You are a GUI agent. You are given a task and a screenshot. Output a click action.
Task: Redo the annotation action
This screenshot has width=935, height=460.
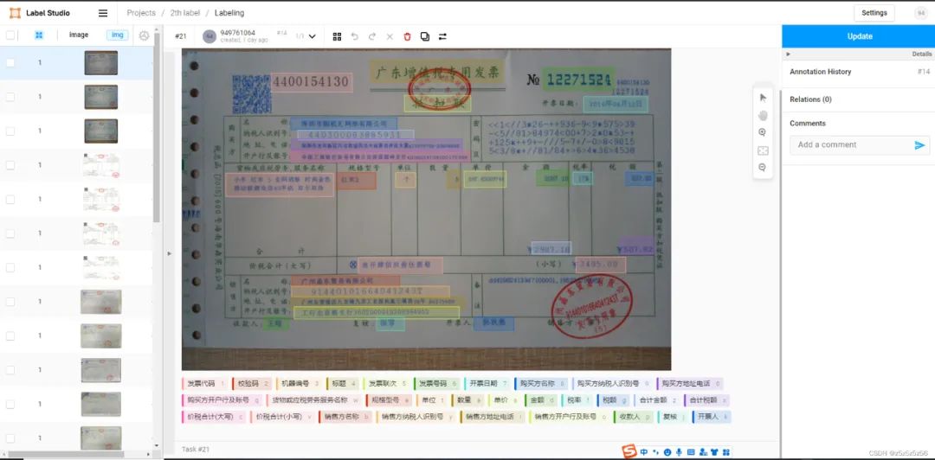[372, 36]
